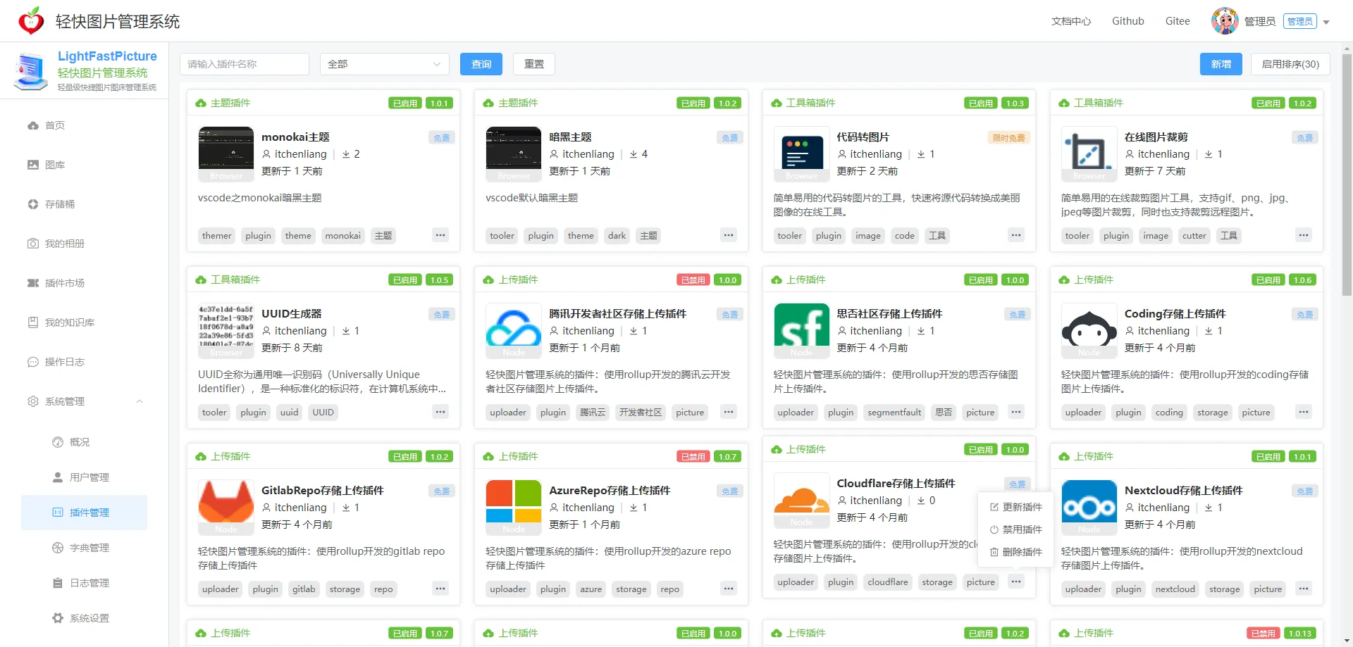Open monokai主题 plugin thumbnail
The width and height of the screenshot is (1353, 647).
[x=226, y=154]
